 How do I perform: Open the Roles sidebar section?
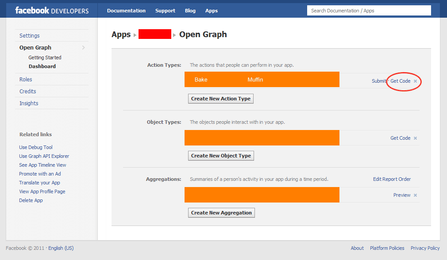(26, 80)
